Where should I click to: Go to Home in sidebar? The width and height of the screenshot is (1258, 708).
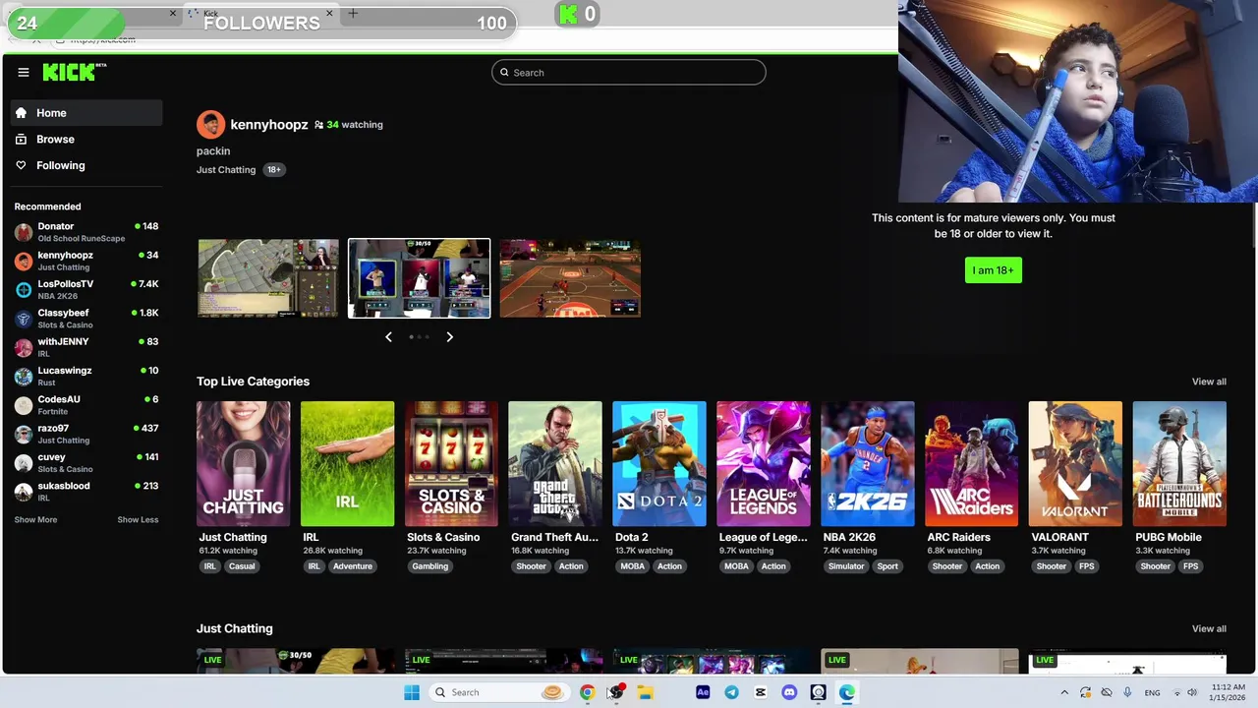point(86,113)
